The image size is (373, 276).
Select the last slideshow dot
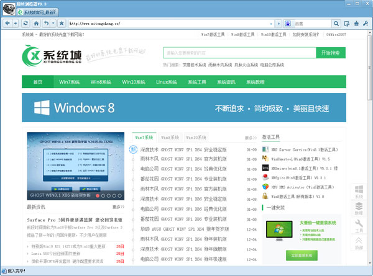coord(119,196)
